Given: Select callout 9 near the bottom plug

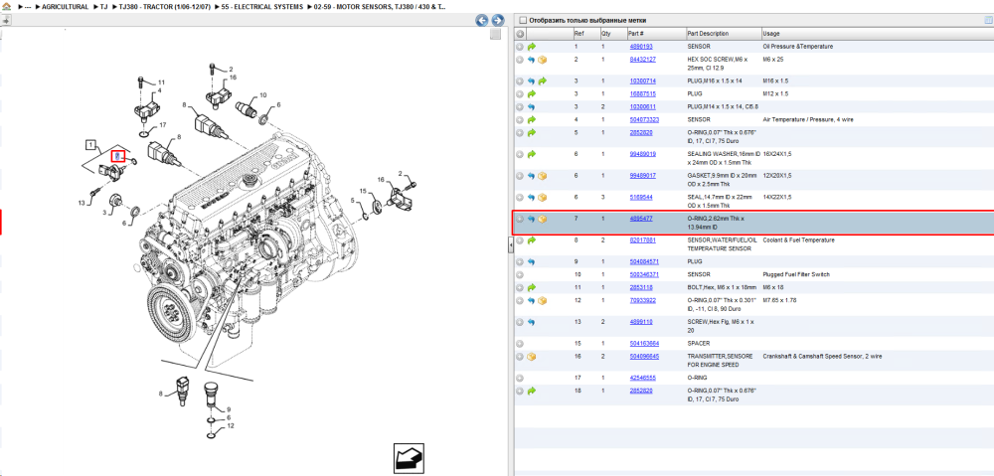Looking at the screenshot, I should click(229, 409).
